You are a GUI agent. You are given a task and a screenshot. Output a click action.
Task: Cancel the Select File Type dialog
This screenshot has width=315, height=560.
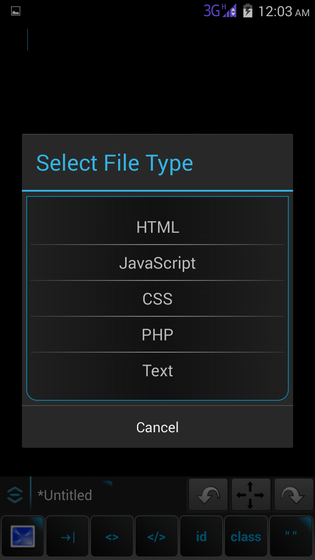pyautogui.click(x=157, y=427)
